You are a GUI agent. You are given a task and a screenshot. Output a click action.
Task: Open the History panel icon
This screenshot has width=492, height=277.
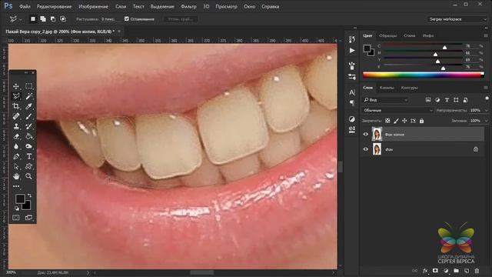[352, 39]
